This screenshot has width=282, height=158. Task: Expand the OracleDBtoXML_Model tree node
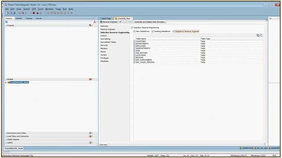6,83
